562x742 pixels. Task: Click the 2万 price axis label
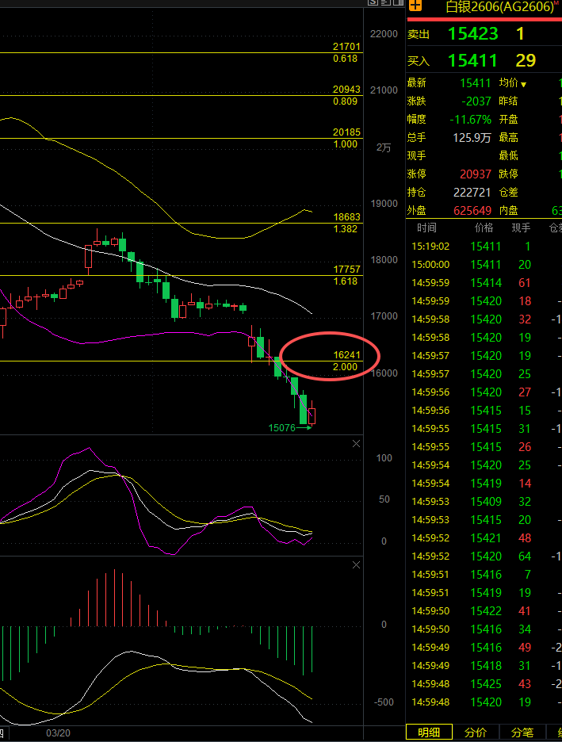pyautogui.click(x=384, y=147)
